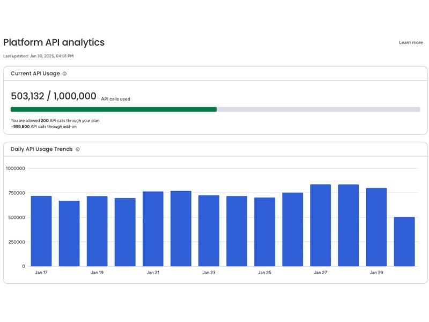Select the Jan 17 bar in the chart
Viewport: 429px width, 322px height.
(41, 231)
